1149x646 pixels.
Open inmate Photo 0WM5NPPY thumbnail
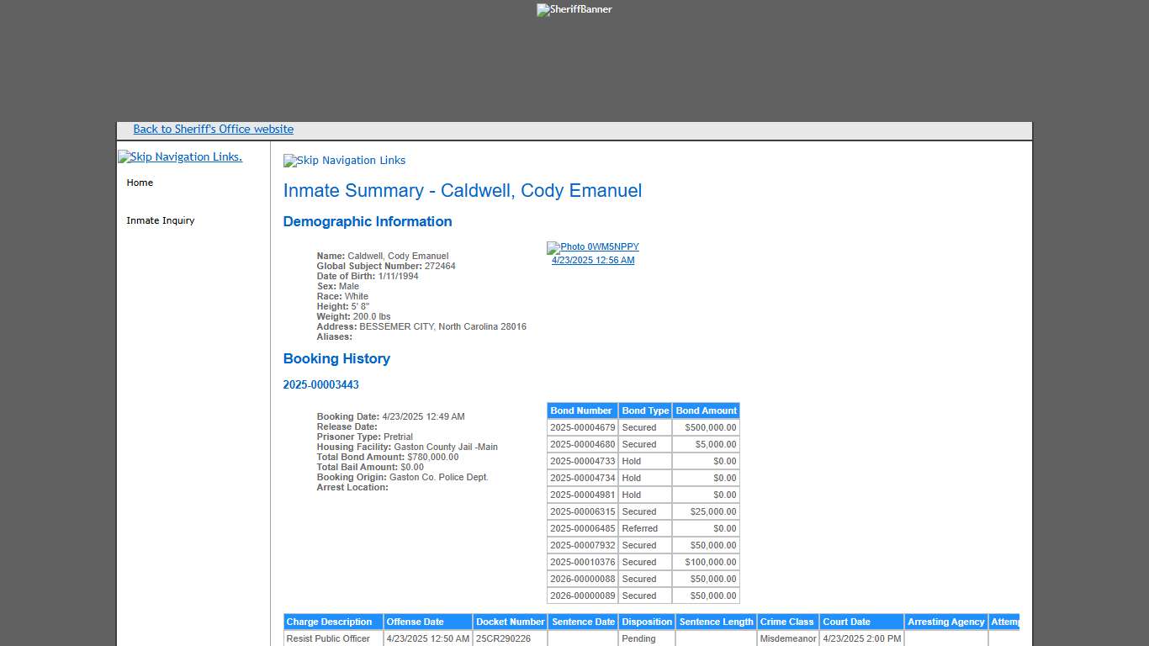[593, 247]
